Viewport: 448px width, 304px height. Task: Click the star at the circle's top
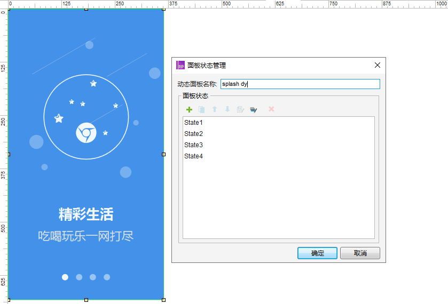point(93,83)
